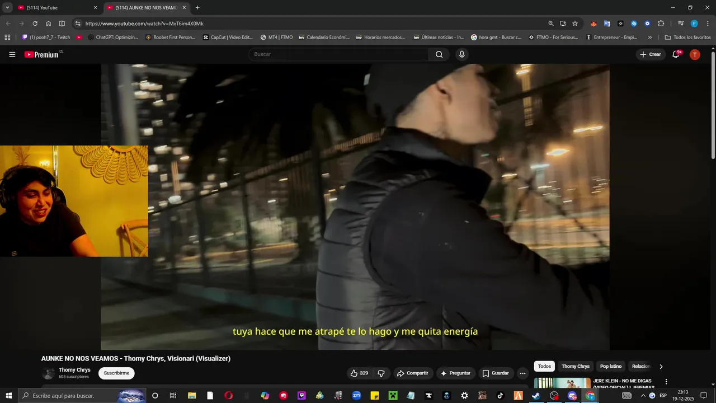Click the Compartir share button

(412, 373)
